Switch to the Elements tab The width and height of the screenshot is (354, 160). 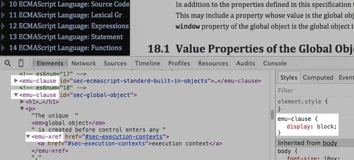[x=50, y=63]
